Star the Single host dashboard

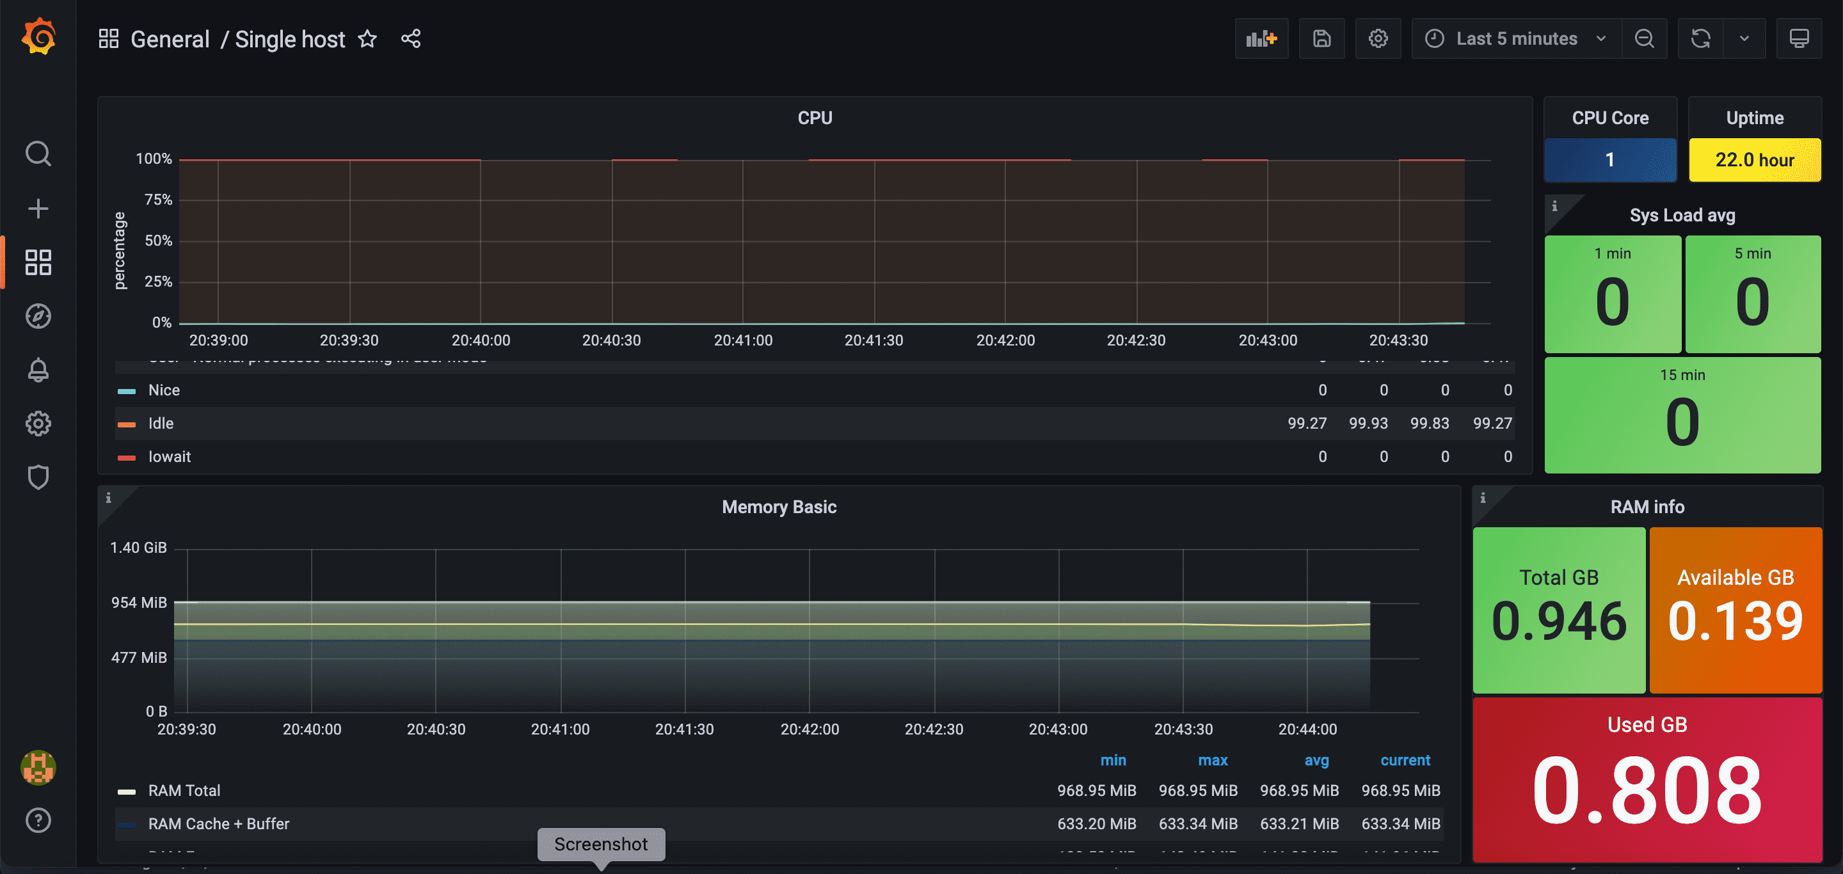(x=367, y=38)
